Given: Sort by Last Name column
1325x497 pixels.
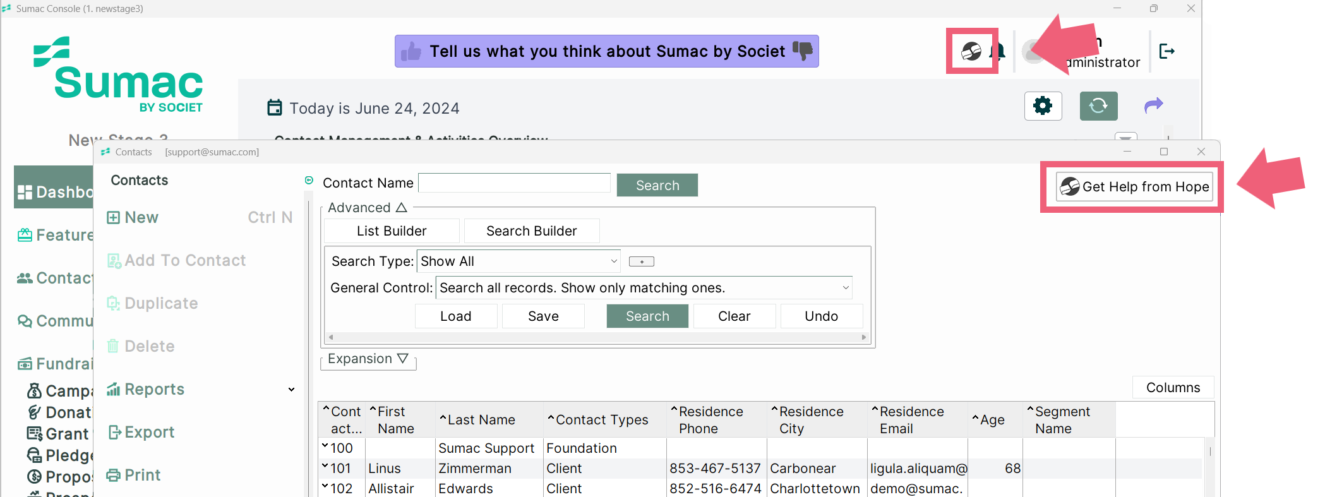Looking at the screenshot, I should point(489,420).
